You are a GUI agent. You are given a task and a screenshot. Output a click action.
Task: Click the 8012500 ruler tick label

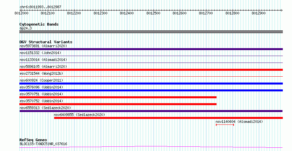154,13
